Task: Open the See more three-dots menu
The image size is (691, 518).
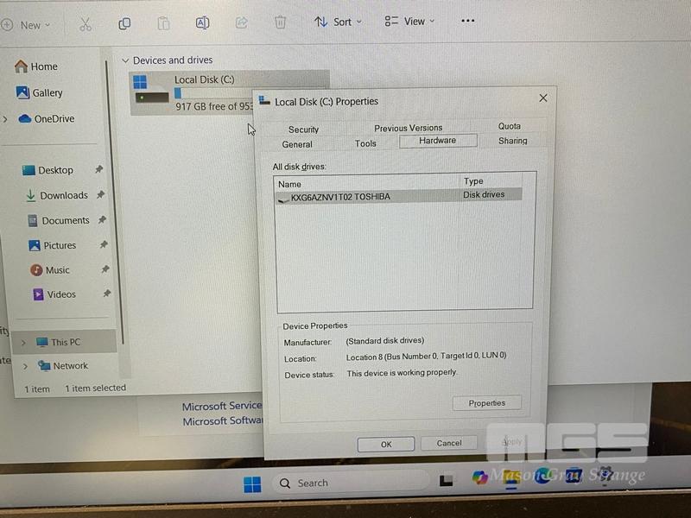Action: point(467,21)
